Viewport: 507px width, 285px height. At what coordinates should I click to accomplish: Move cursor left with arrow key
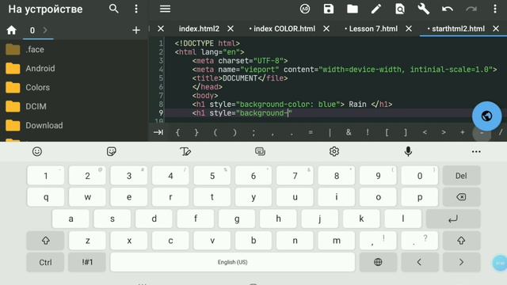[419, 262]
